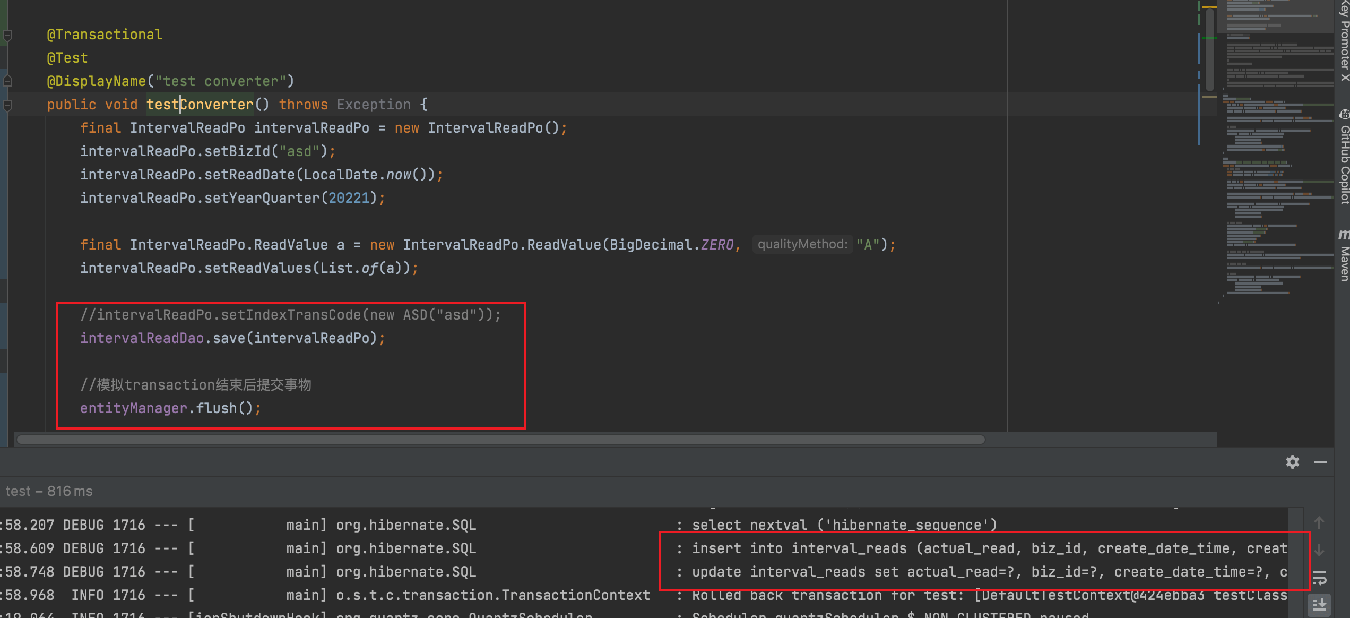Click the qualityMethod parameter hint

802,244
